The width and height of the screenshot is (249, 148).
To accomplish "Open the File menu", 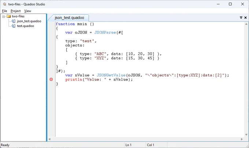I will click(4, 11).
